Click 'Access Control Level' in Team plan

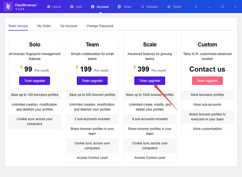[x=92, y=158]
